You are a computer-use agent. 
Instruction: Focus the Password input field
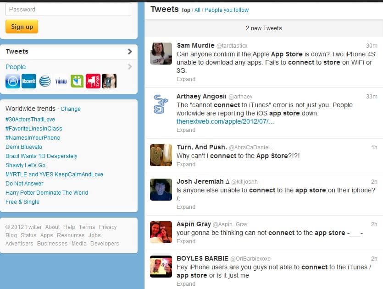point(68,9)
